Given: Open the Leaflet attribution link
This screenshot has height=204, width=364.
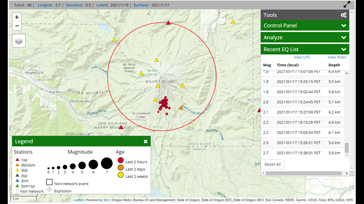Looking at the screenshot, I should (78, 200).
